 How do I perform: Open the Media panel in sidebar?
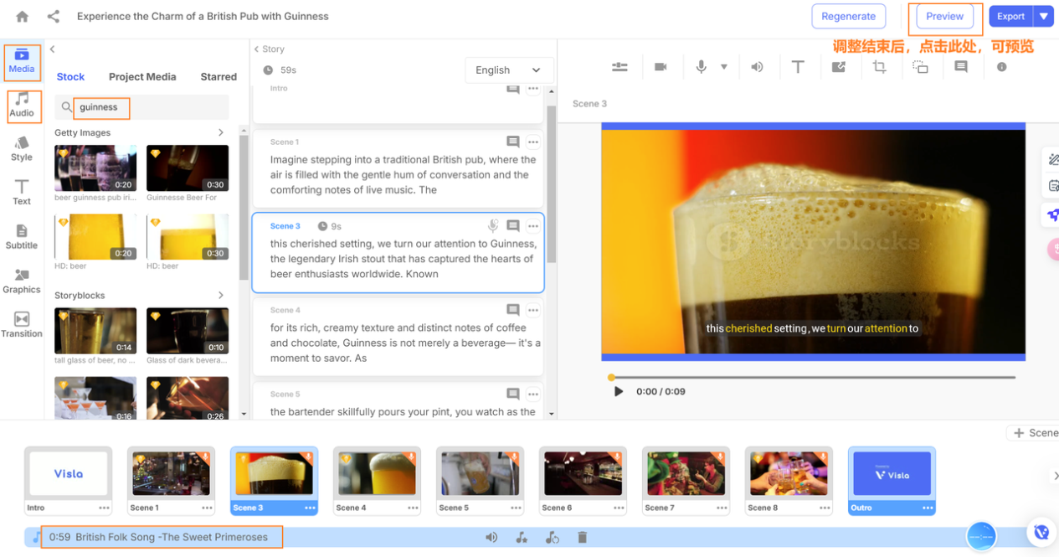pyautogui.click(x=22, y=62)
